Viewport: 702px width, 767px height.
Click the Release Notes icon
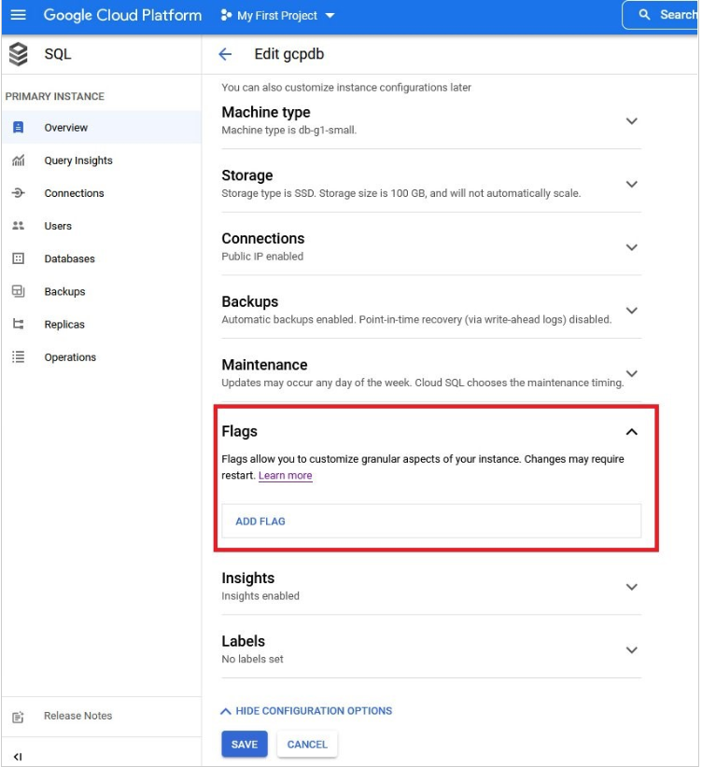coord(18,718)
